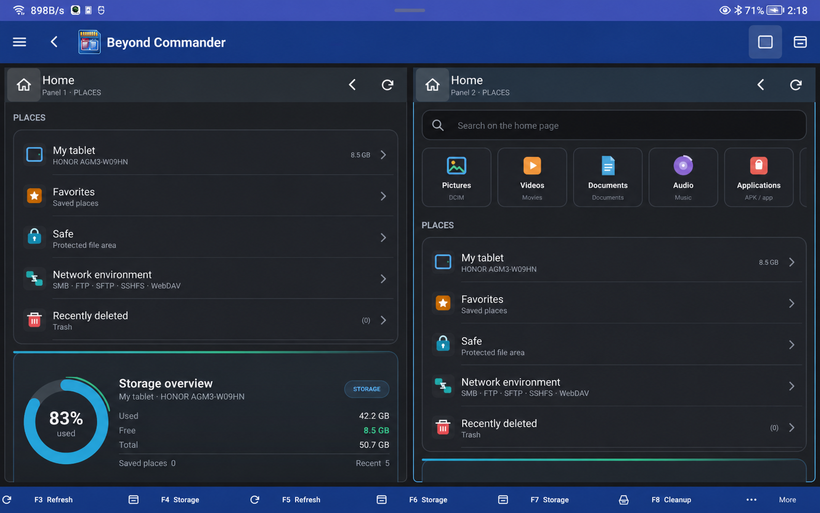Click the search field on the home page

coord(614,125)
